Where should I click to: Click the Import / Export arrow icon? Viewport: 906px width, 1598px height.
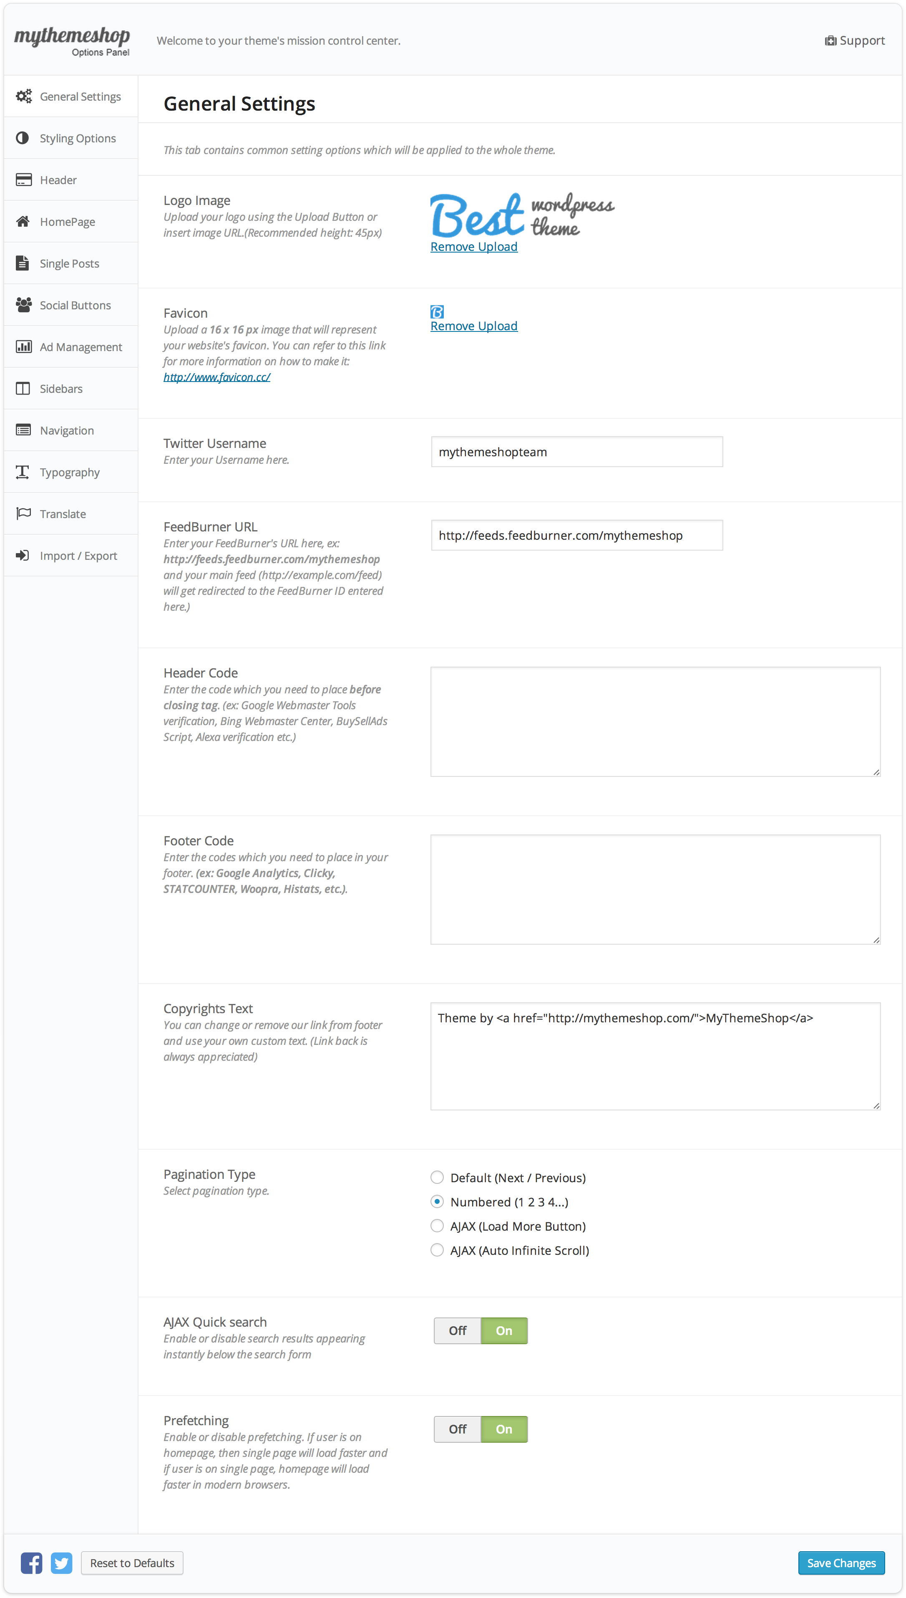(x=23, y=555)
